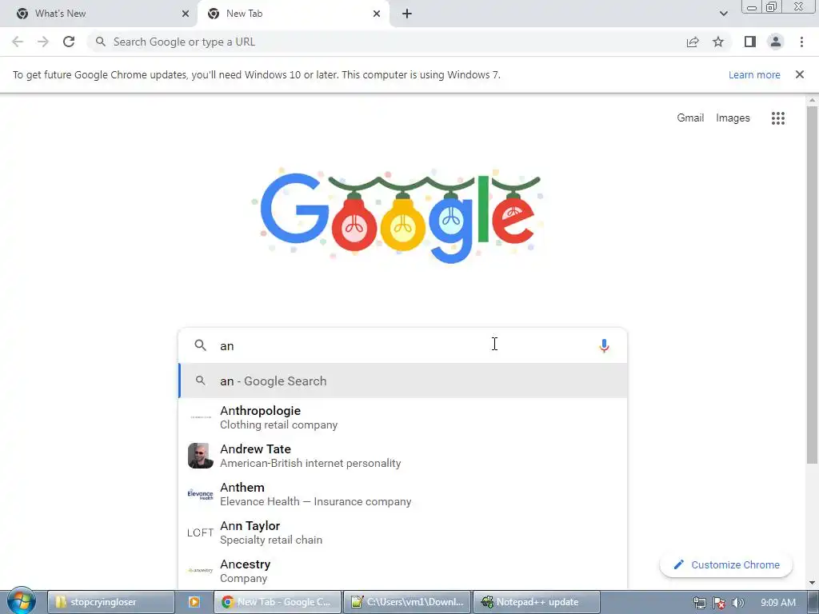The image size is (819, 614).
Task: Click into the Google search box
Action: click(402, 345)
